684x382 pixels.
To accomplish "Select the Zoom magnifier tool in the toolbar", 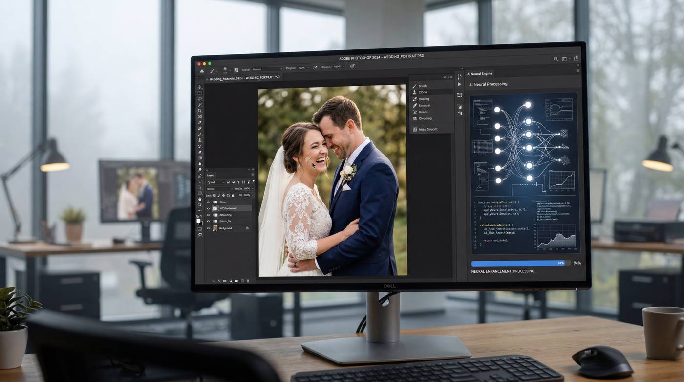I will (199, 205).
